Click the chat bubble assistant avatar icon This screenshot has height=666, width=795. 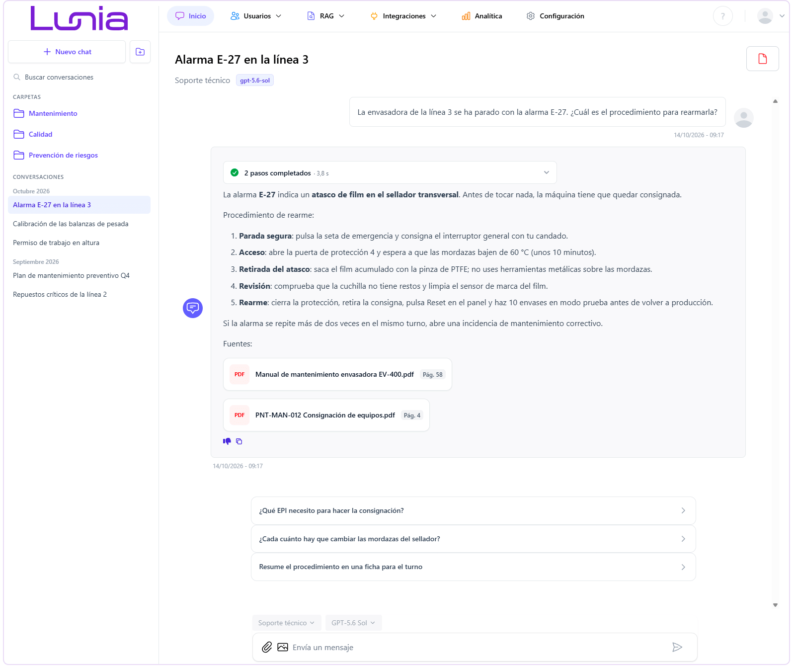(x=193, y=308)
